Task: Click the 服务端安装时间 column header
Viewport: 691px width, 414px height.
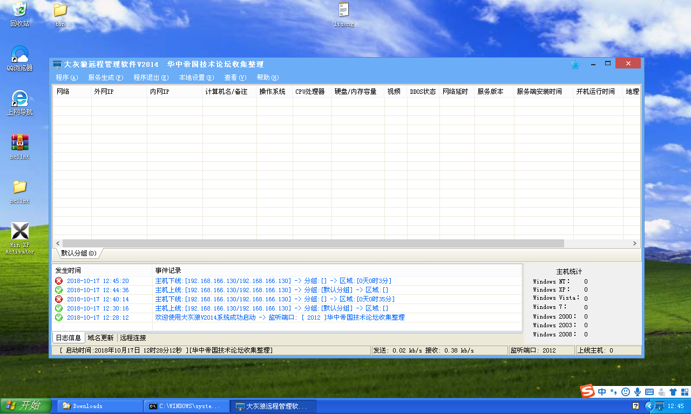Action: [544, 92]
